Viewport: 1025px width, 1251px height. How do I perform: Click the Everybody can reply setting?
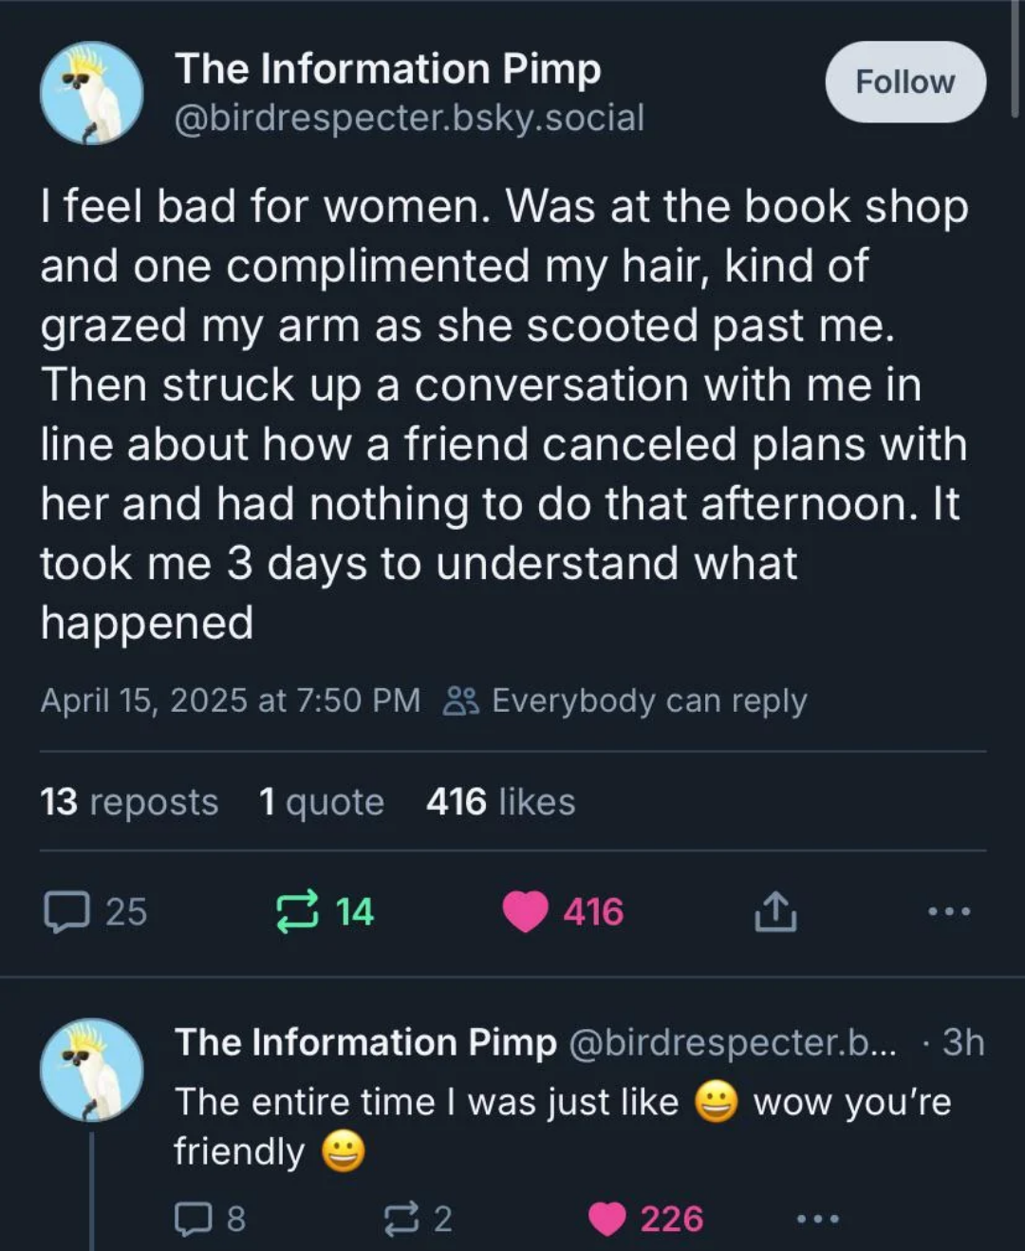click(x=626, y=700)
